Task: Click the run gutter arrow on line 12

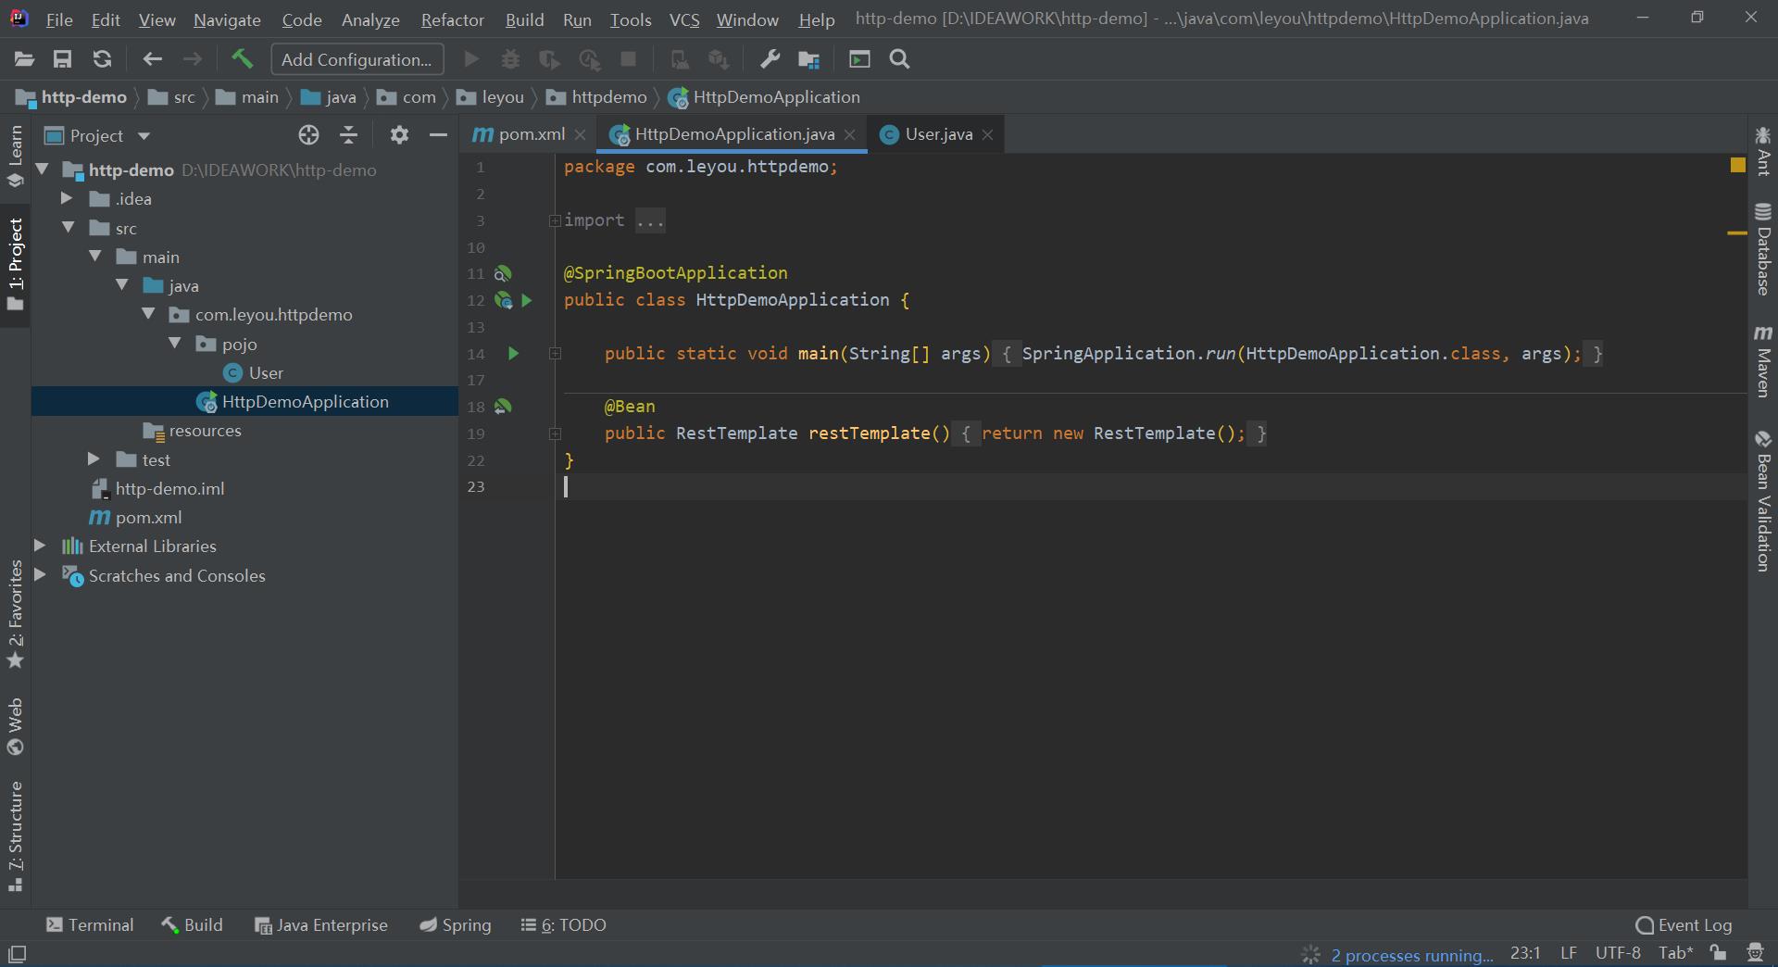Action: 527,300
